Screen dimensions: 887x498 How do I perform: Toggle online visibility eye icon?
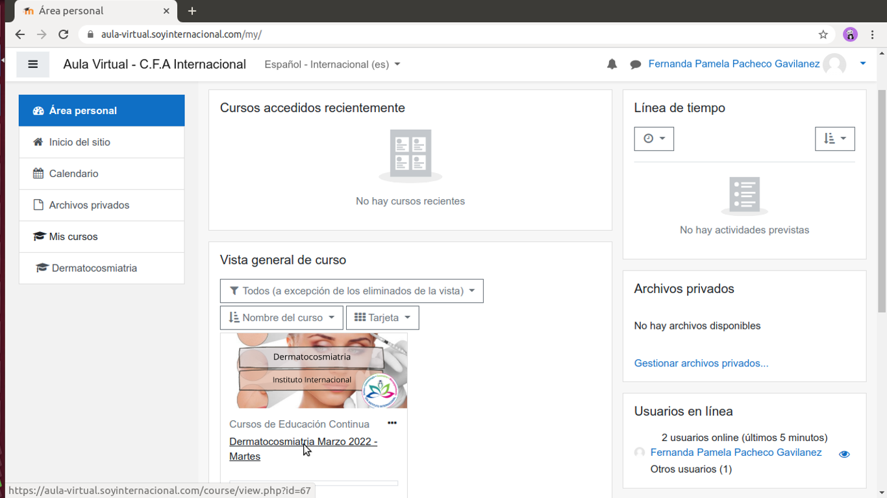click(x=844, y=454)
